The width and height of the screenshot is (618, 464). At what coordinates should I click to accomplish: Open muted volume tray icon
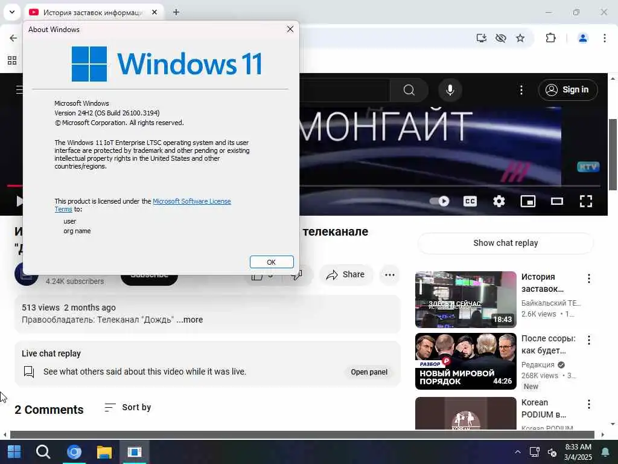tap(552, 452)
